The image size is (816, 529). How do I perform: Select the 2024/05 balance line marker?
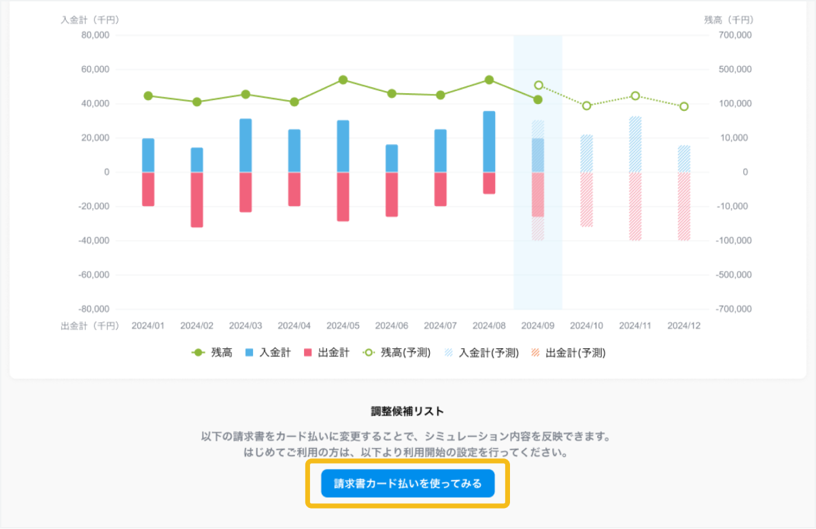343,80
